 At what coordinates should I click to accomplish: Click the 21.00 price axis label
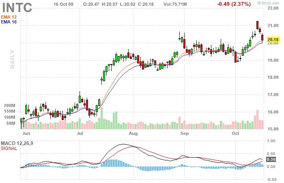point(273,26)
